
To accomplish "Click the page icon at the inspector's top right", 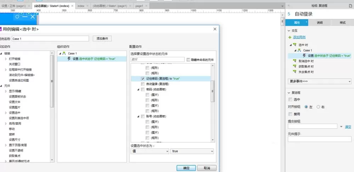I will [350, 6].
